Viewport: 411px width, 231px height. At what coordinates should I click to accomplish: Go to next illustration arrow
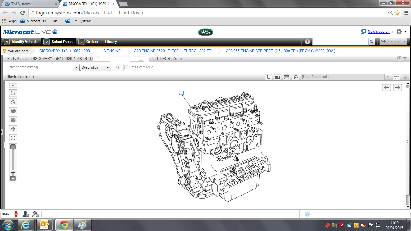coord(397,87)
